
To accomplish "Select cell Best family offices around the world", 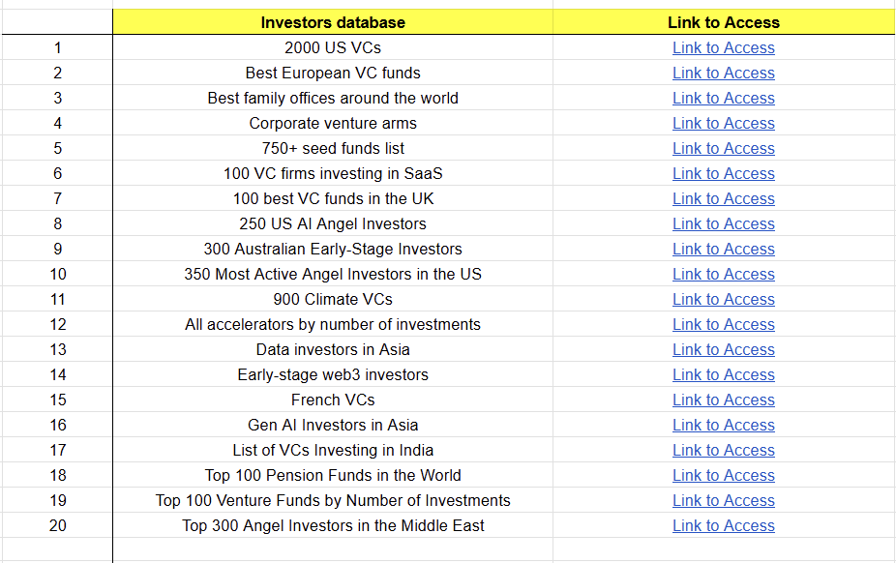I will click(x=333, y=99).
